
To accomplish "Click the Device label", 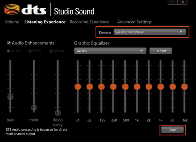I will pyautogui.click(x=105, y=32).
